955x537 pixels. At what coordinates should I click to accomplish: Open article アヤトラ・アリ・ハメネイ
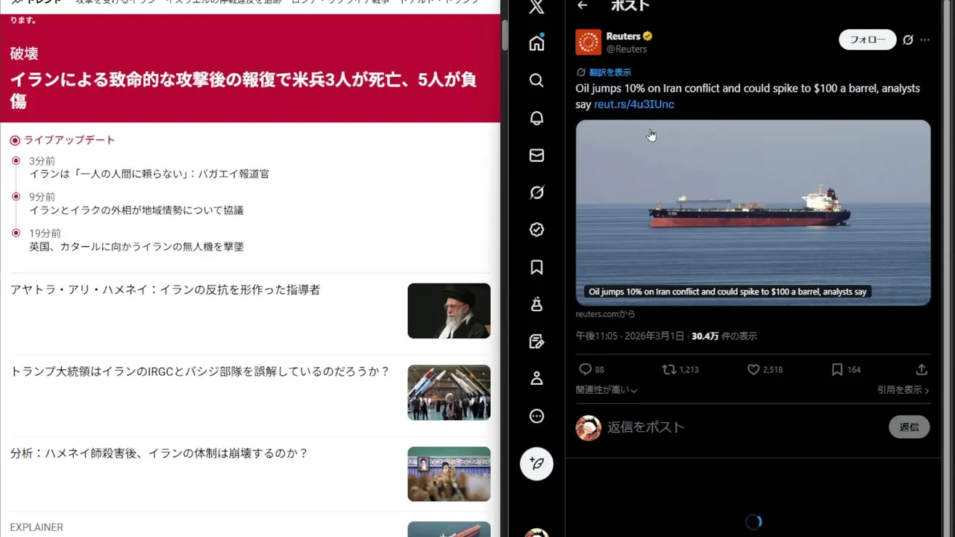(x=165, y=290)
